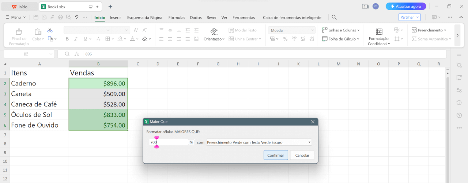The height and width of the screenshot is (183, 468).
Task: Toggle strikethrough formatting
Action: pyautogui.click(x=98, y=39)
